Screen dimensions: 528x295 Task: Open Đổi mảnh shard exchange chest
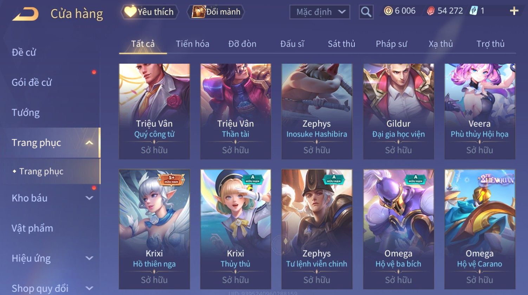(216, 12)
